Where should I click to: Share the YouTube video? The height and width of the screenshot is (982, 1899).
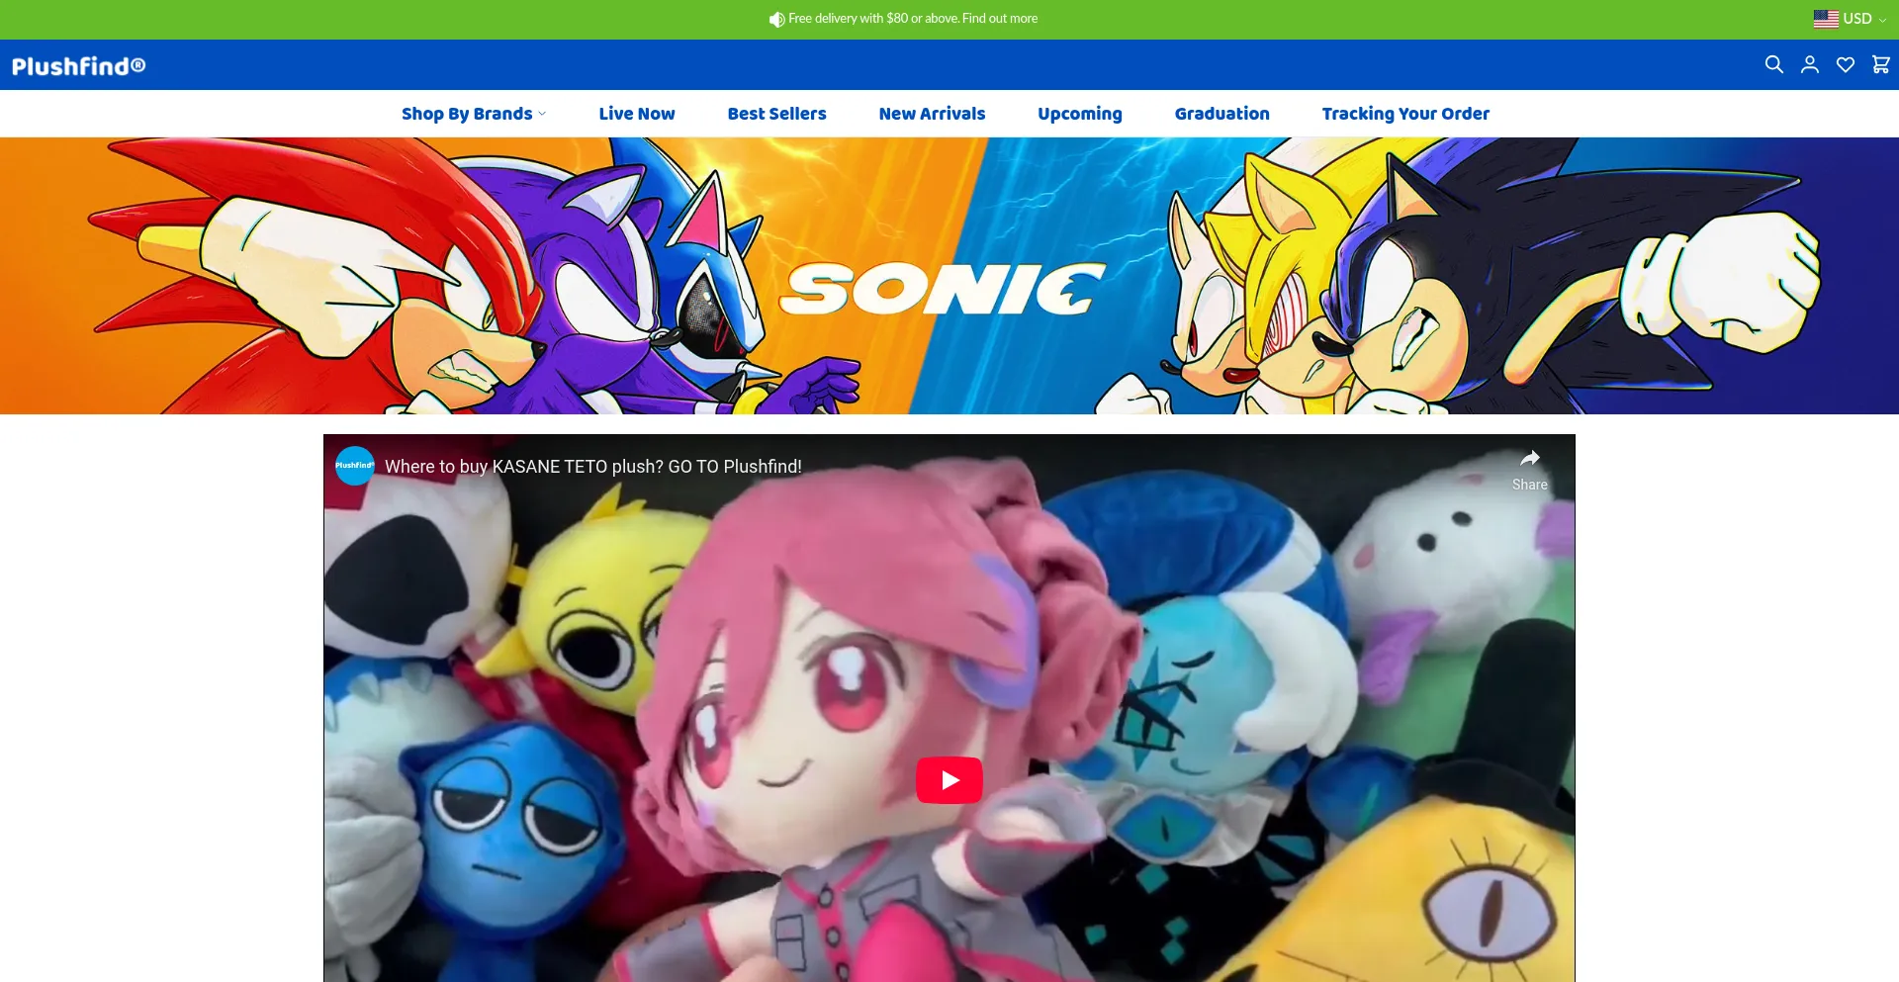pyautogui.click(x=1529, y=469)
